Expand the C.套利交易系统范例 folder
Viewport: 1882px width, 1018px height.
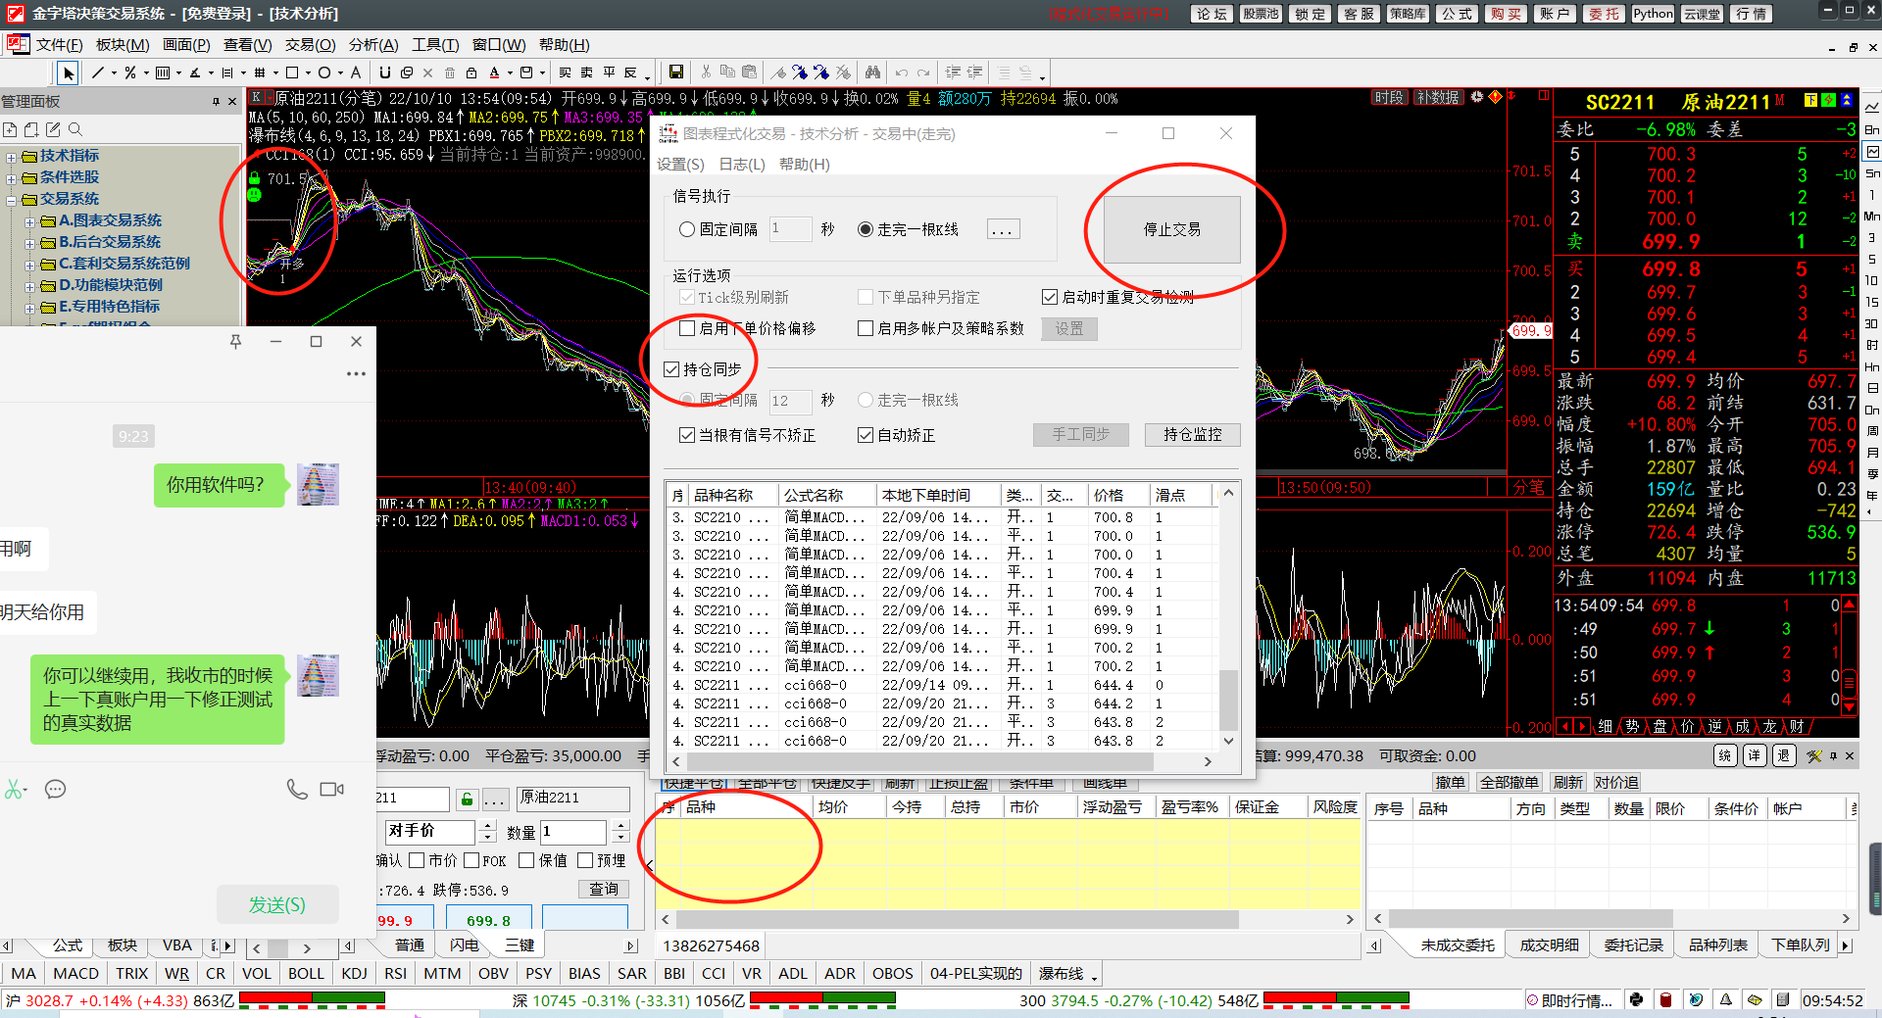tap(30, 266)
